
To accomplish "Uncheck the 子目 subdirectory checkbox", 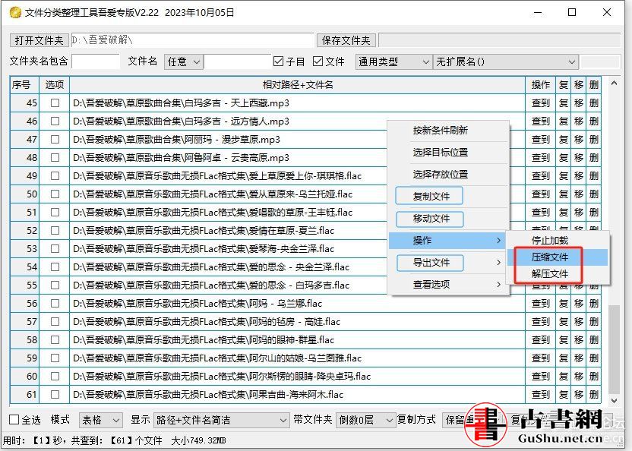I will tap(278, 62).
